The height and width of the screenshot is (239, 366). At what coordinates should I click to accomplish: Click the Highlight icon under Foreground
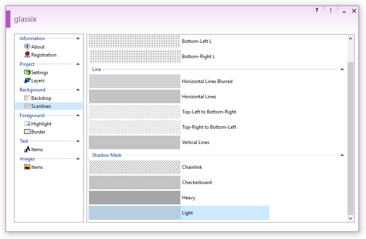pyautogui.click(x=27, y=124)
